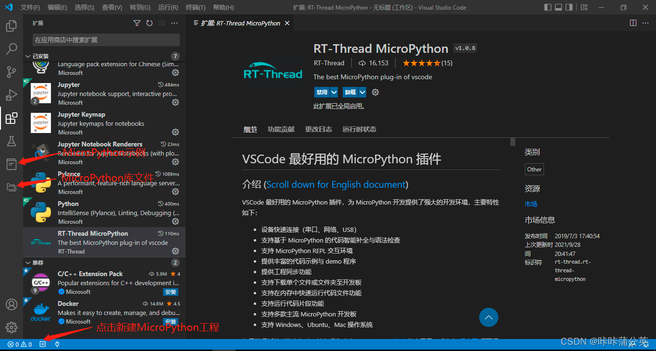The height and width of the screenshot is (351, 656).
Task: Open the Terminal menu
Action: click(196, 7)
